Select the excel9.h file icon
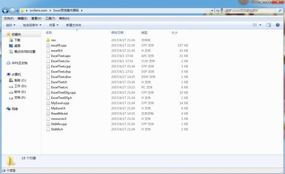 (x=48, y=51)
